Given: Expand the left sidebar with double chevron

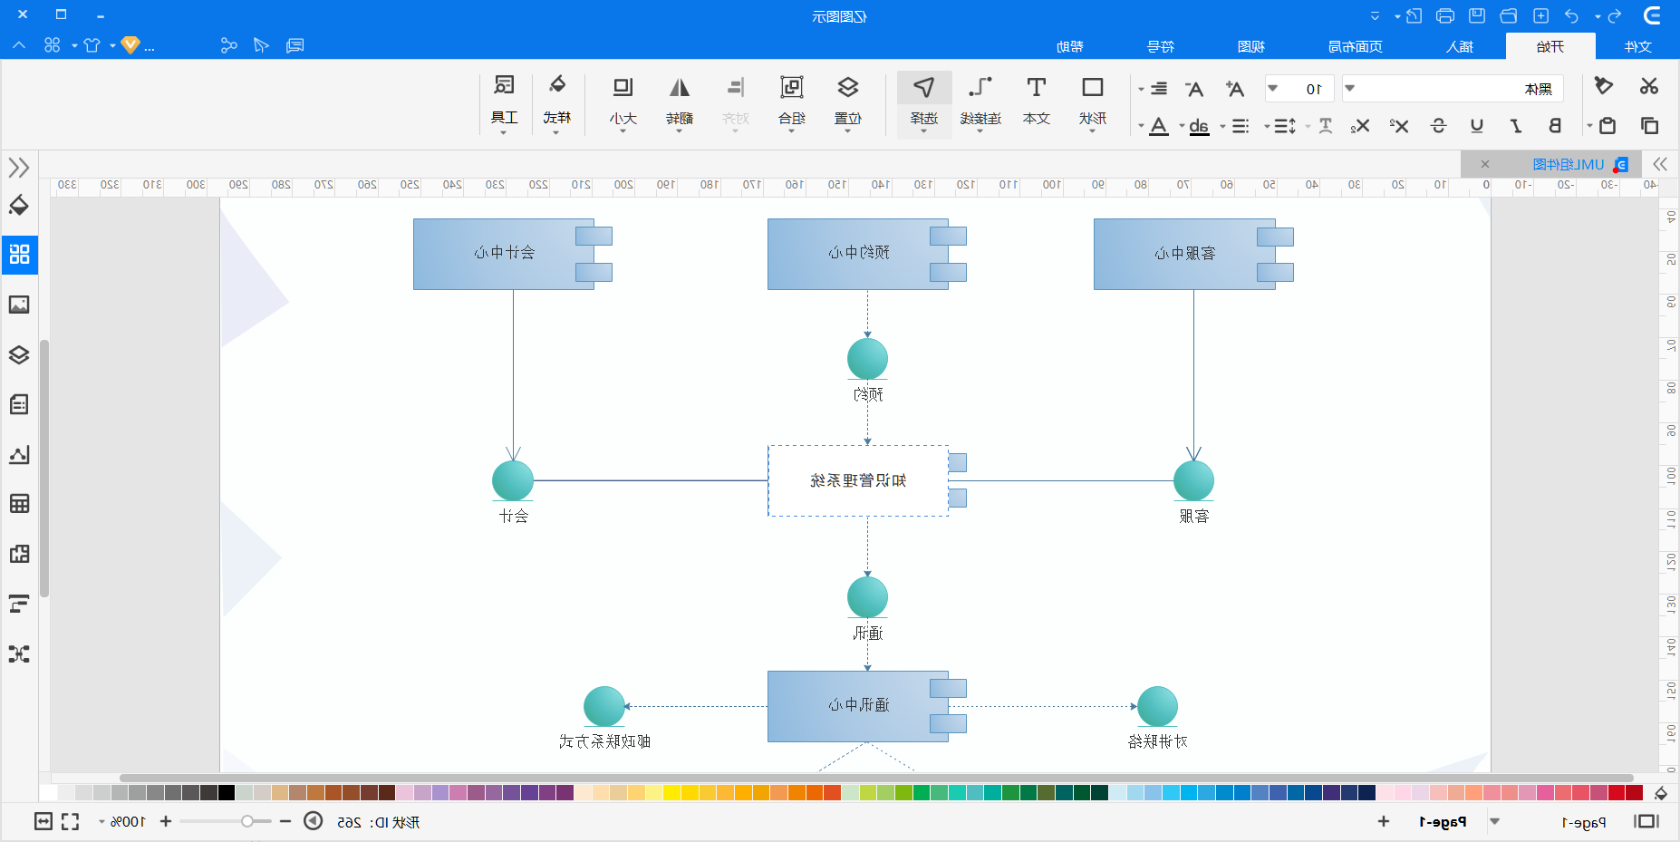Looking at the screenshot, I should [19, 168].
